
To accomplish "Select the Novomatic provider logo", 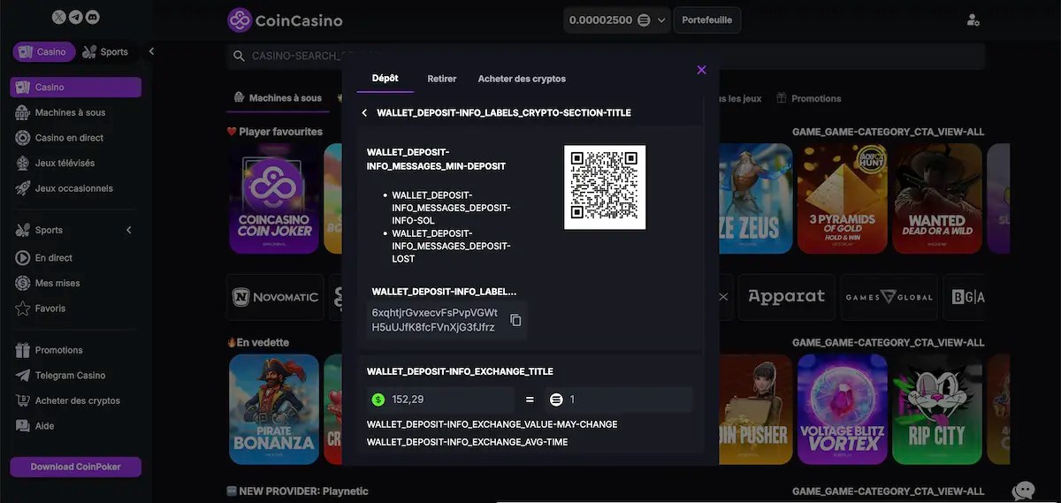I will pos(276,297).
